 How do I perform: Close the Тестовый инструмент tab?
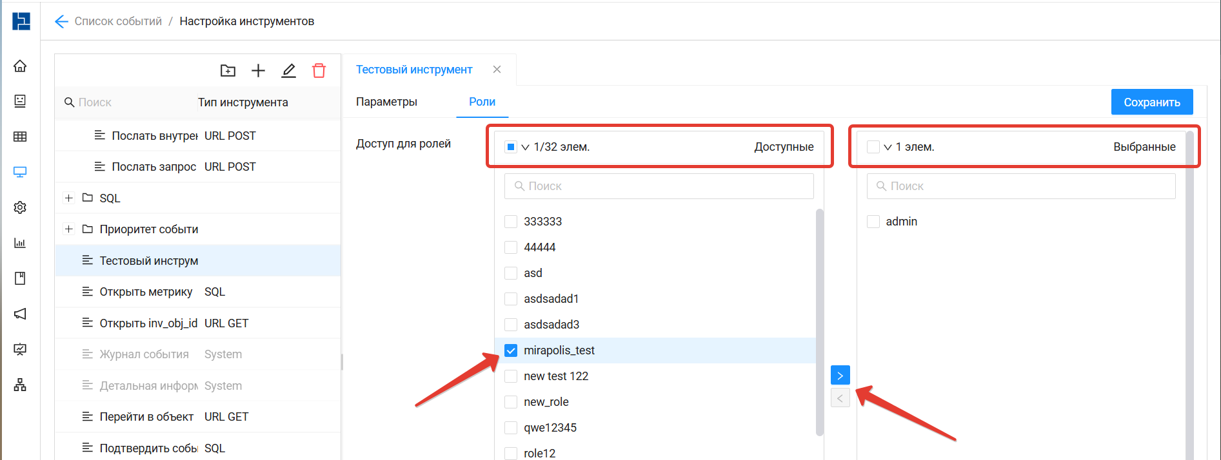(497, 70)
